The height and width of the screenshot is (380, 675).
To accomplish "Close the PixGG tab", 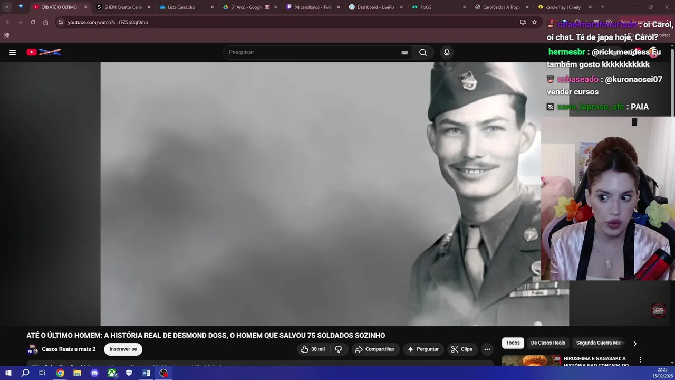I will [x=464, y=7].
